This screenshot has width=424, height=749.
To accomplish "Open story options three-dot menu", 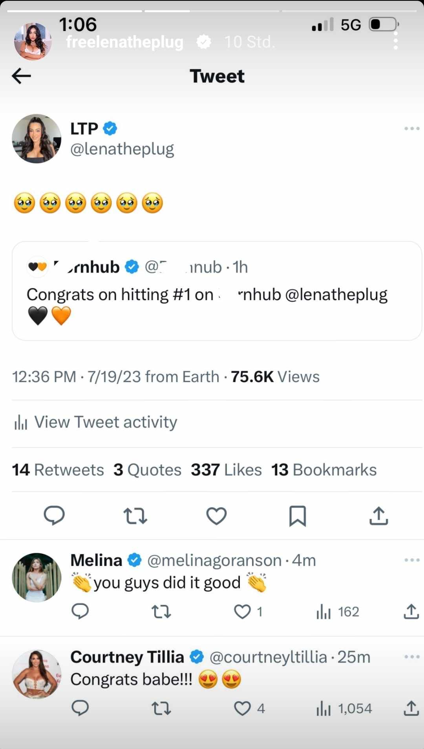I will click(396, 40).
